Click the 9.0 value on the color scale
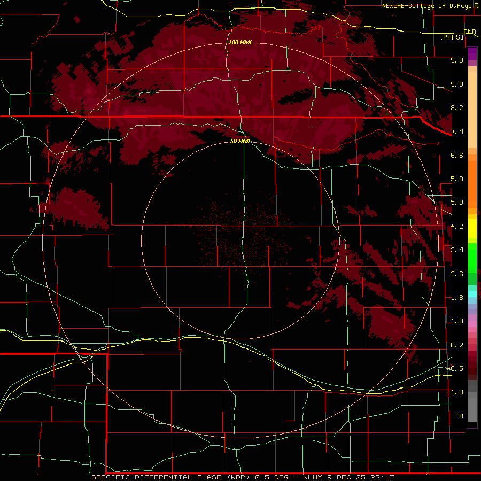Viewport: 481px width, 481px height. pos(457,84)
